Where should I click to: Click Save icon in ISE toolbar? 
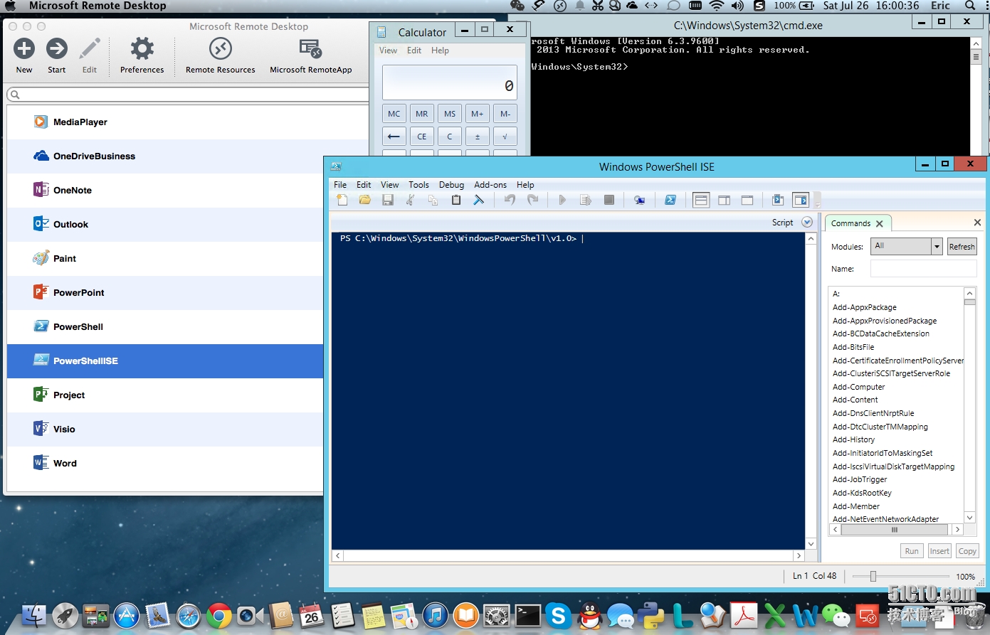388,201
